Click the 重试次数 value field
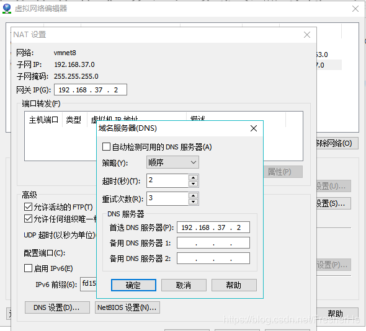Screen dimensions: 366x331 (167, 198)
